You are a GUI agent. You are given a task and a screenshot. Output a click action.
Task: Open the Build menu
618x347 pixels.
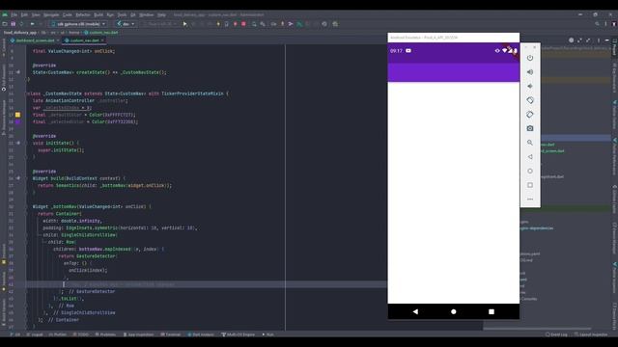98,15
